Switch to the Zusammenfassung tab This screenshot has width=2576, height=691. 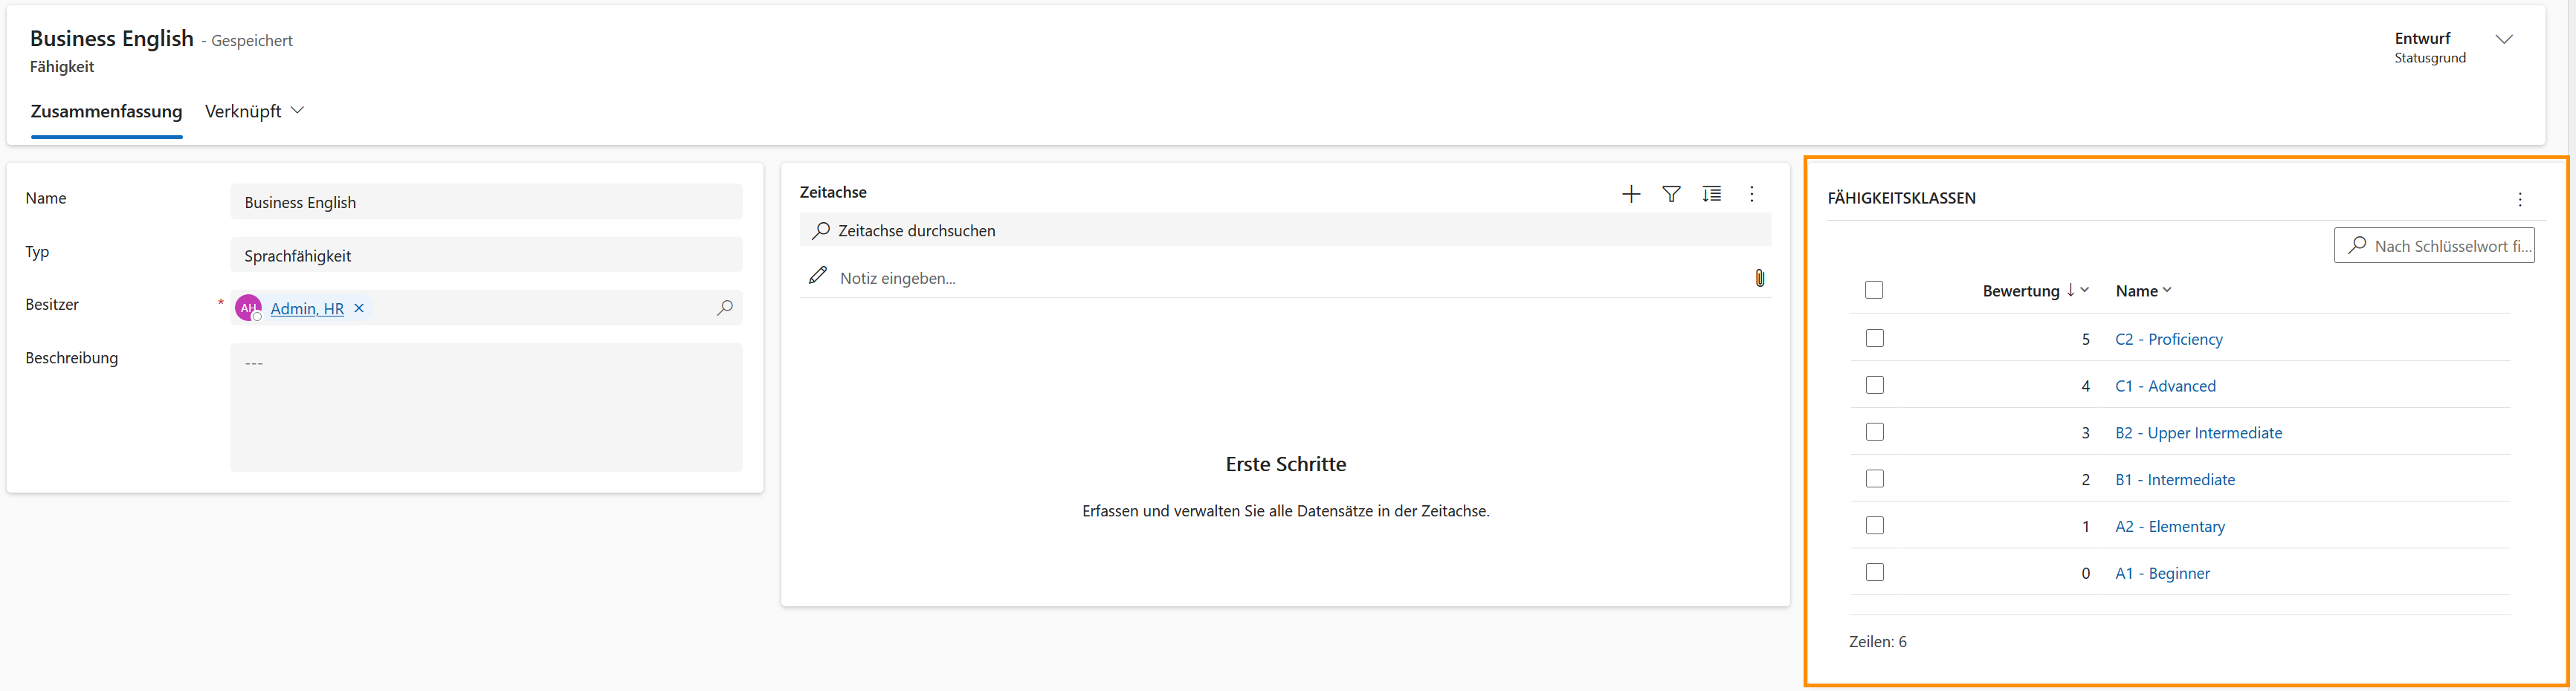106,111
